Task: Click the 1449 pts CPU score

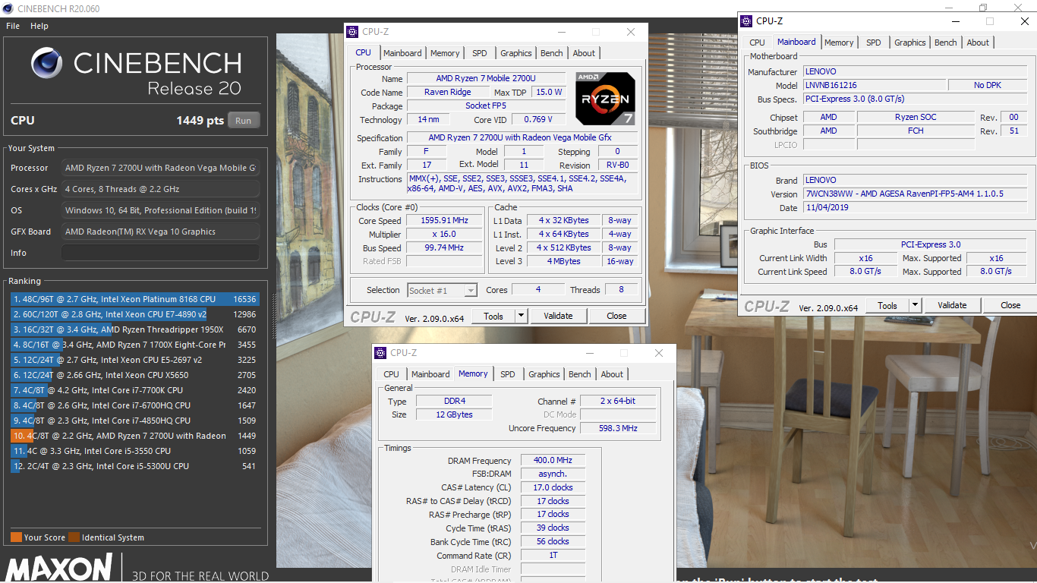Action: click(200, 121)
